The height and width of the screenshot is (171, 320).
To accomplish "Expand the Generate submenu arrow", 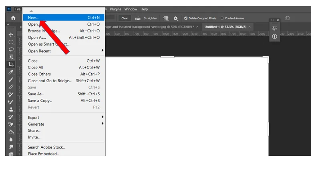I will [x=103, y=123].
